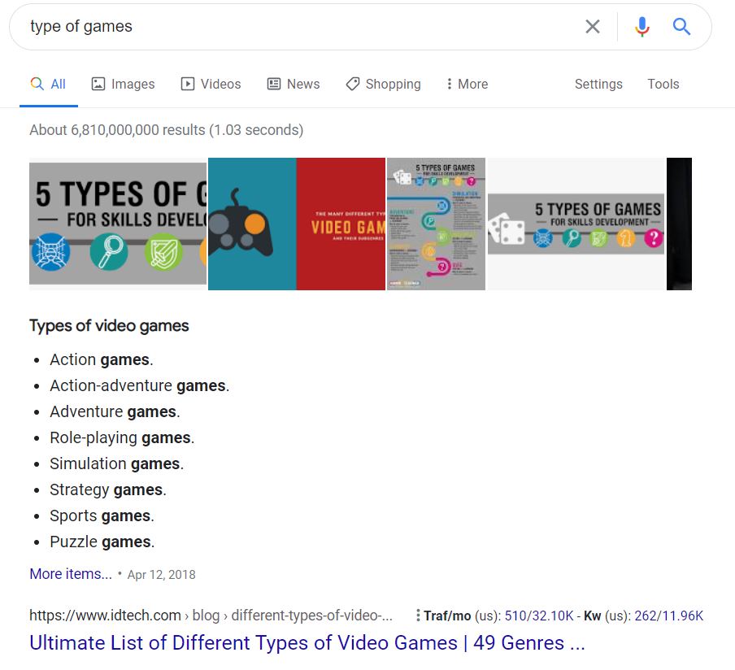Expand "More items..." in the snippet list

point(70,573)
